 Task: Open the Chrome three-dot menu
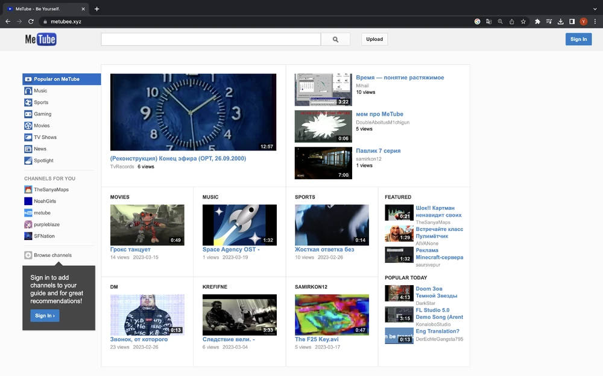pyautogui.click(x=595, y=21)
